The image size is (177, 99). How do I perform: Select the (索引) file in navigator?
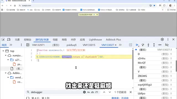point(16,69)
